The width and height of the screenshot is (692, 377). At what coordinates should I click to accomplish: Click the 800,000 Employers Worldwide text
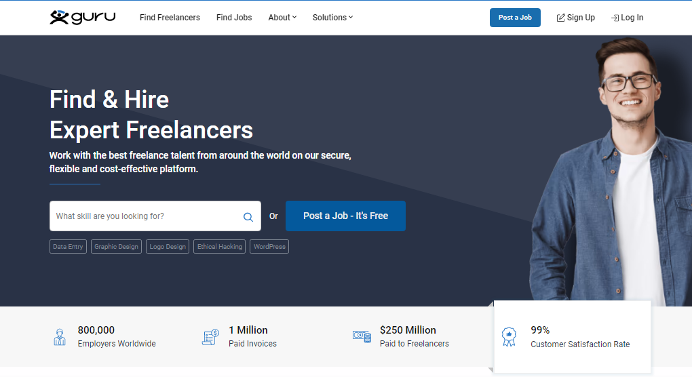(117, 337)
